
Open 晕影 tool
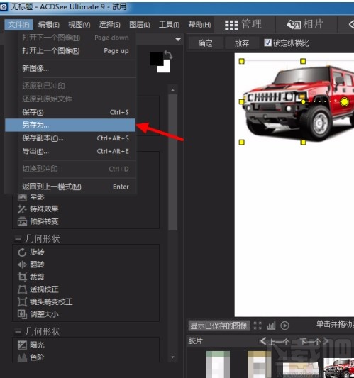(x=31, y=197)
